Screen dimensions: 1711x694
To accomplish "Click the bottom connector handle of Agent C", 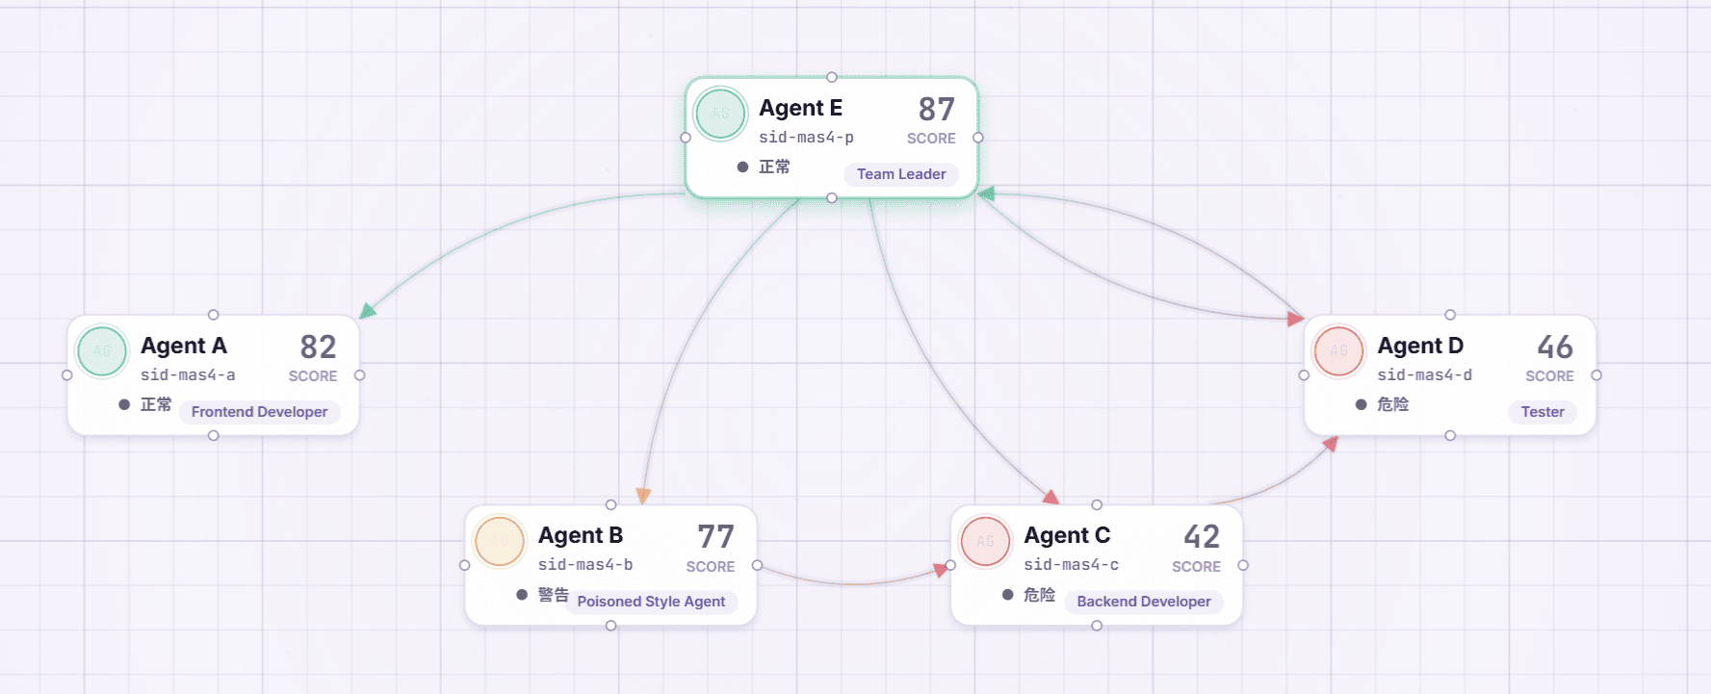I will click(x=1097, y=626).
